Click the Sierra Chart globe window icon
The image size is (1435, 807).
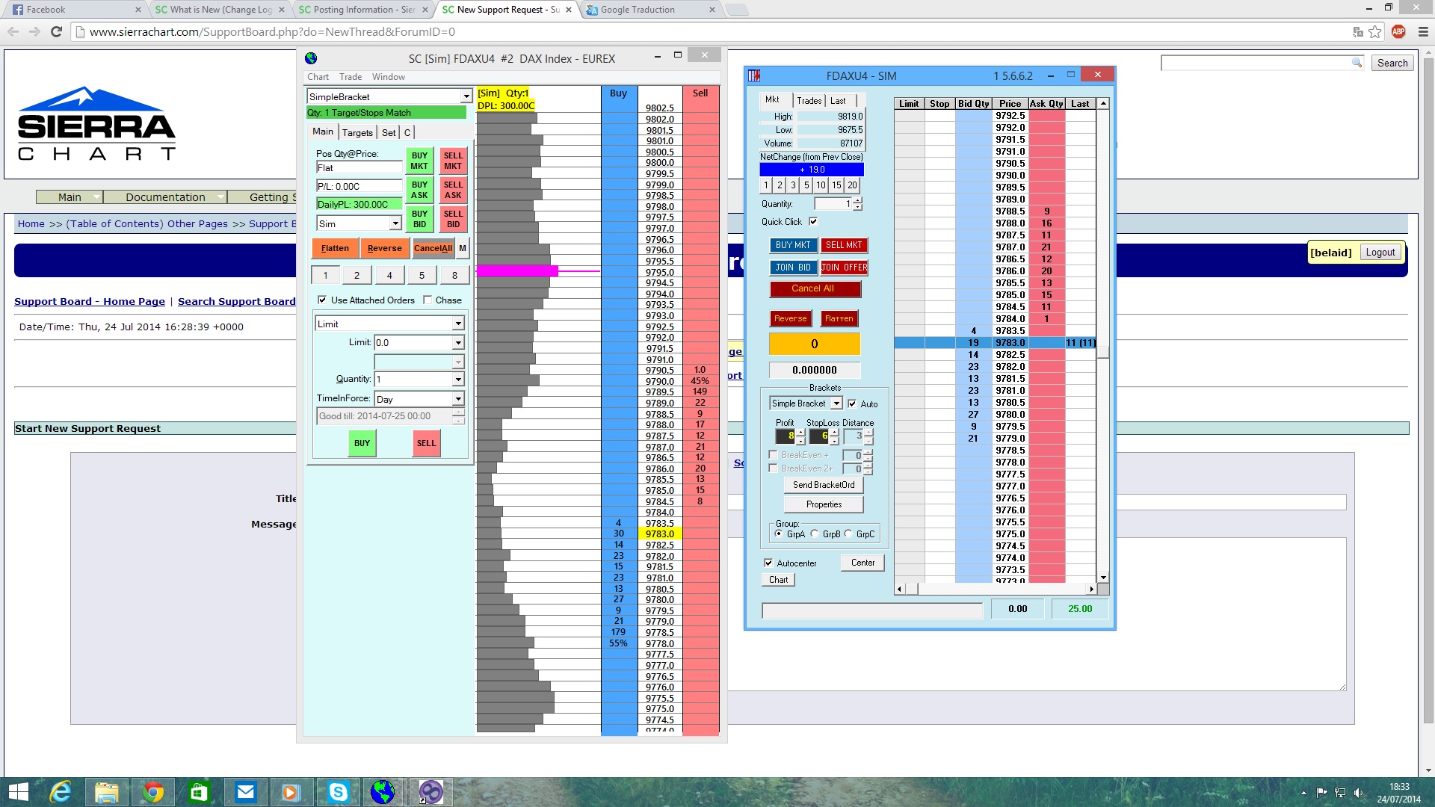pos(311,58)
